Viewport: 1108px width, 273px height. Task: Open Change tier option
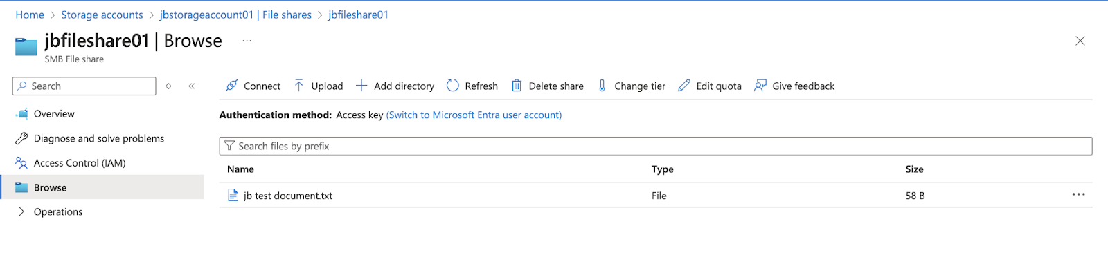tap(632, 86)
